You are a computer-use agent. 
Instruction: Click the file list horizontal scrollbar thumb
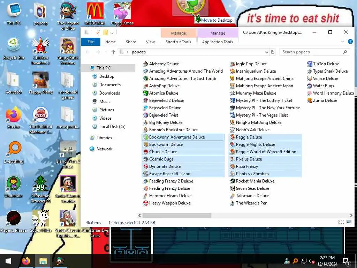[177, 215]
